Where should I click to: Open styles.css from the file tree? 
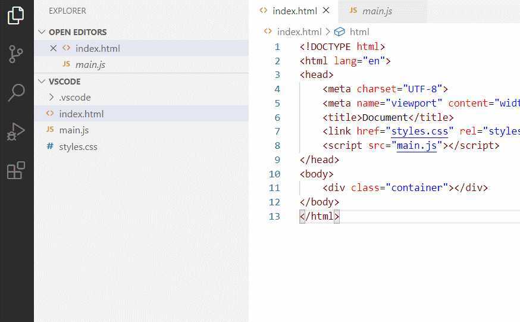pos(141,146)
